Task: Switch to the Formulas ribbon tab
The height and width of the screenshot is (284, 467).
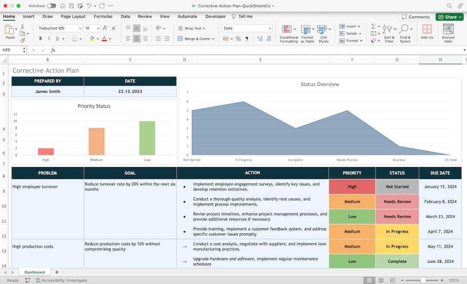Action: (103, 16)
